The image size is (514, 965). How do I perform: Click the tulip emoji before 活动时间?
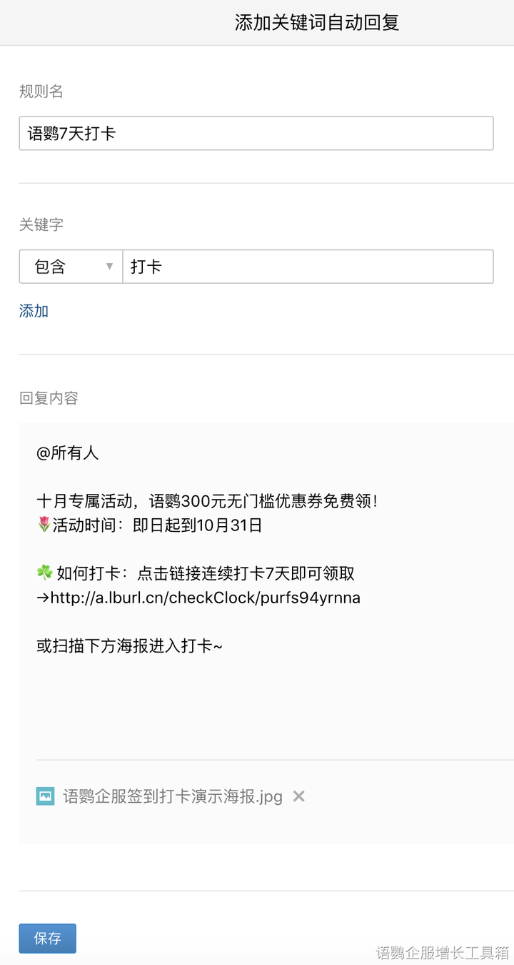(44, 525)
